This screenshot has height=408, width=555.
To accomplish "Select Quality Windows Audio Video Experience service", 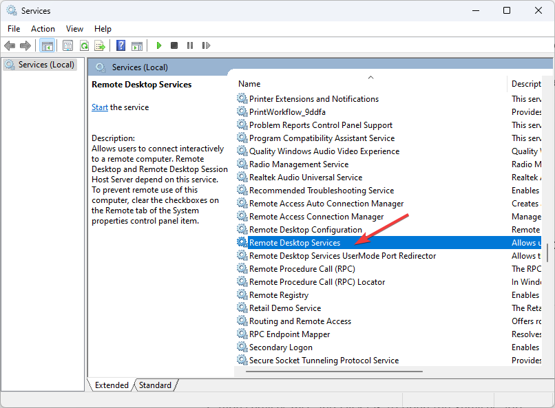I will pos(324,151).
